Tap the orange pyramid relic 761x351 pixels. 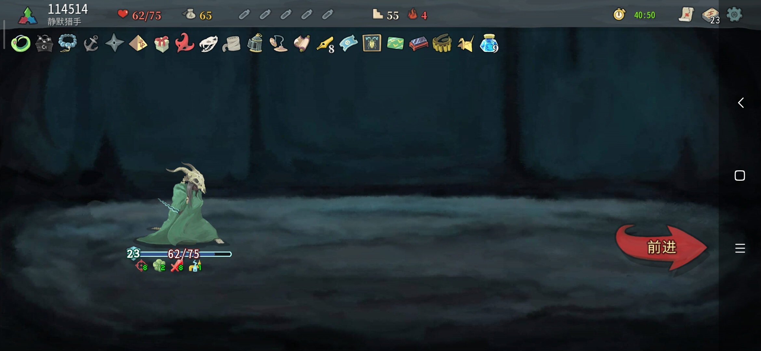tap(138, 43)
